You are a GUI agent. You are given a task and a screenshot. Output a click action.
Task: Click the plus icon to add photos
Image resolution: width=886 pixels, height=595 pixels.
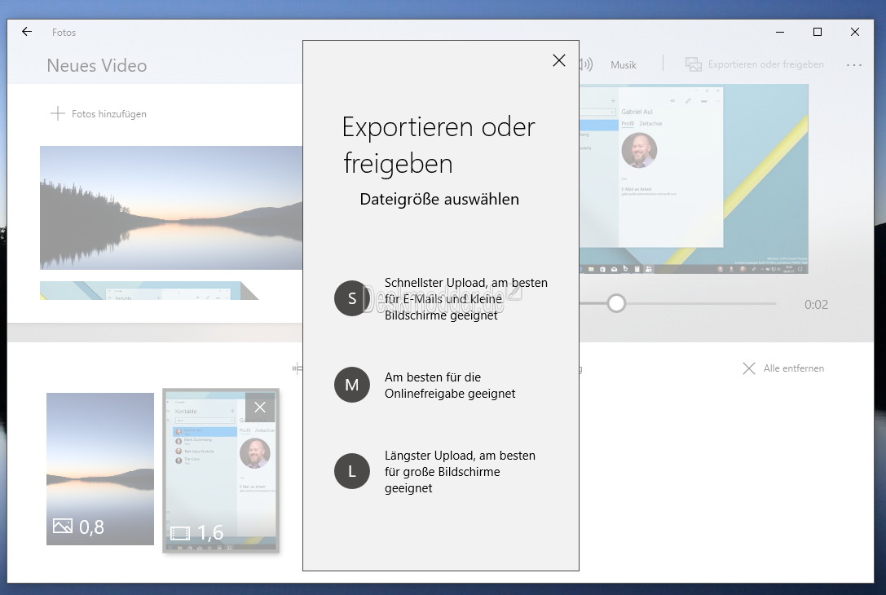point(58,113)
